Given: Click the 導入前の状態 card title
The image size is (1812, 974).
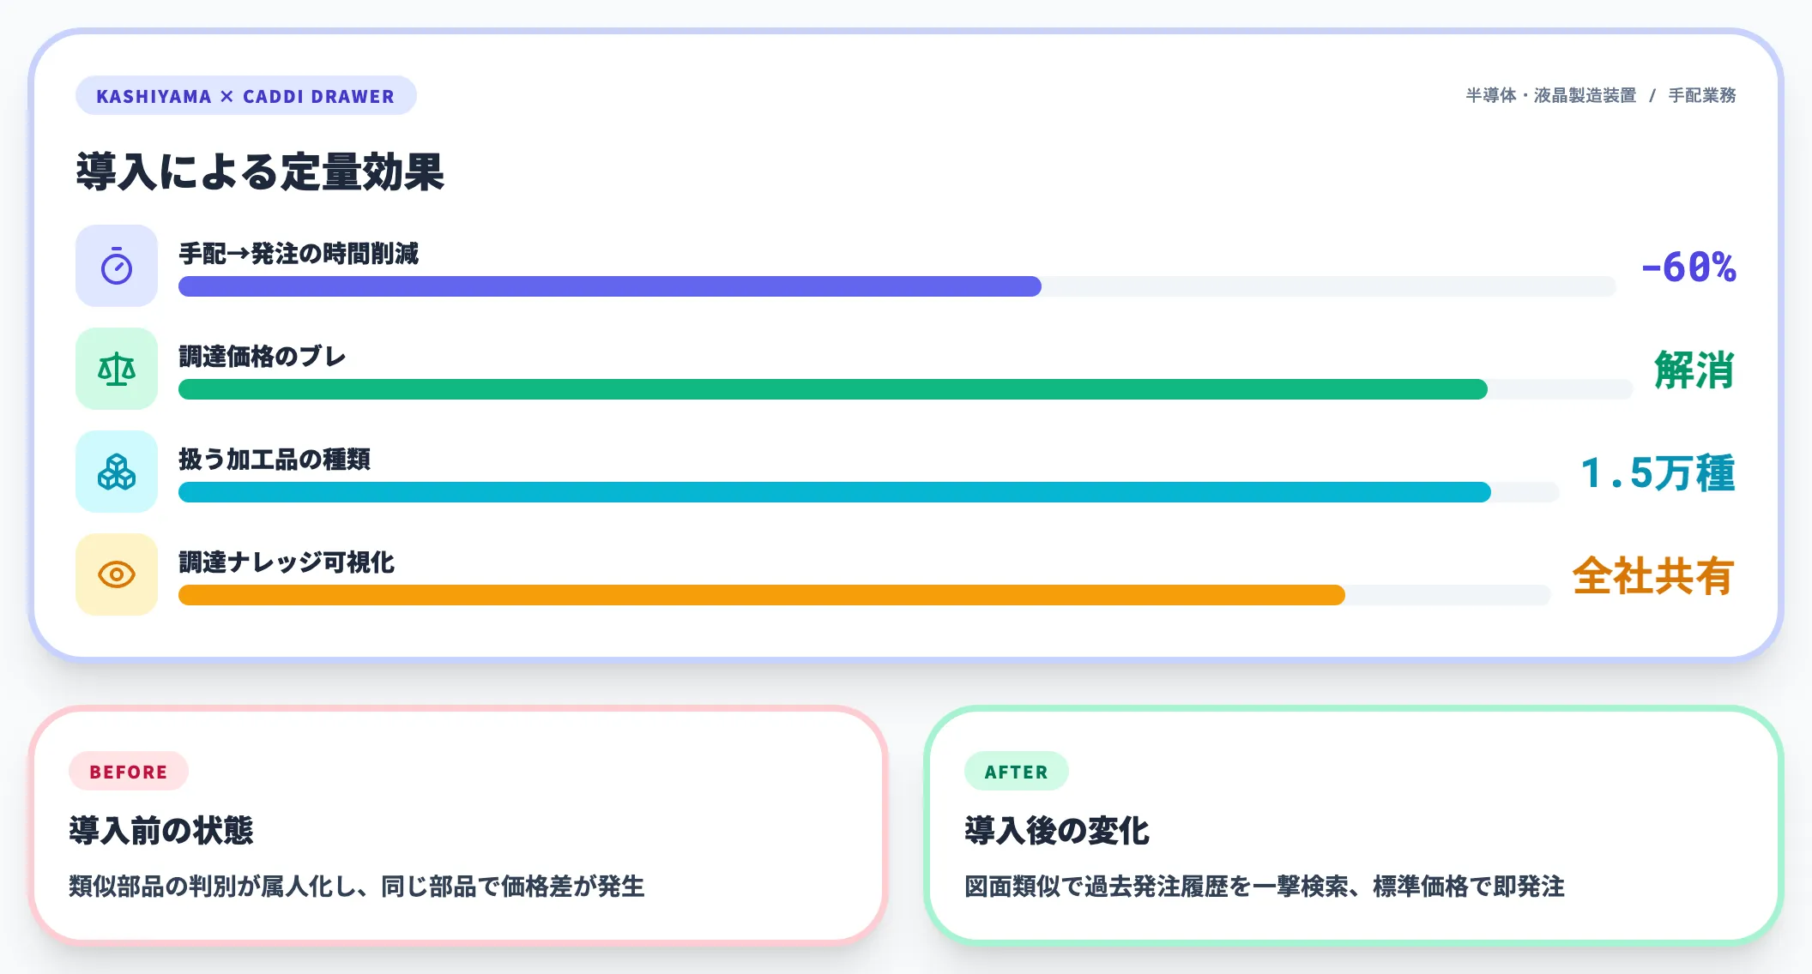Looking at the screenshot, I should tap(161, 830).
